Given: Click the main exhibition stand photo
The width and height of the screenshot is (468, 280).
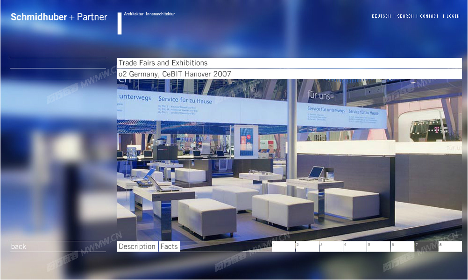Looking at the screenshot, I should [x=290, y=160].
